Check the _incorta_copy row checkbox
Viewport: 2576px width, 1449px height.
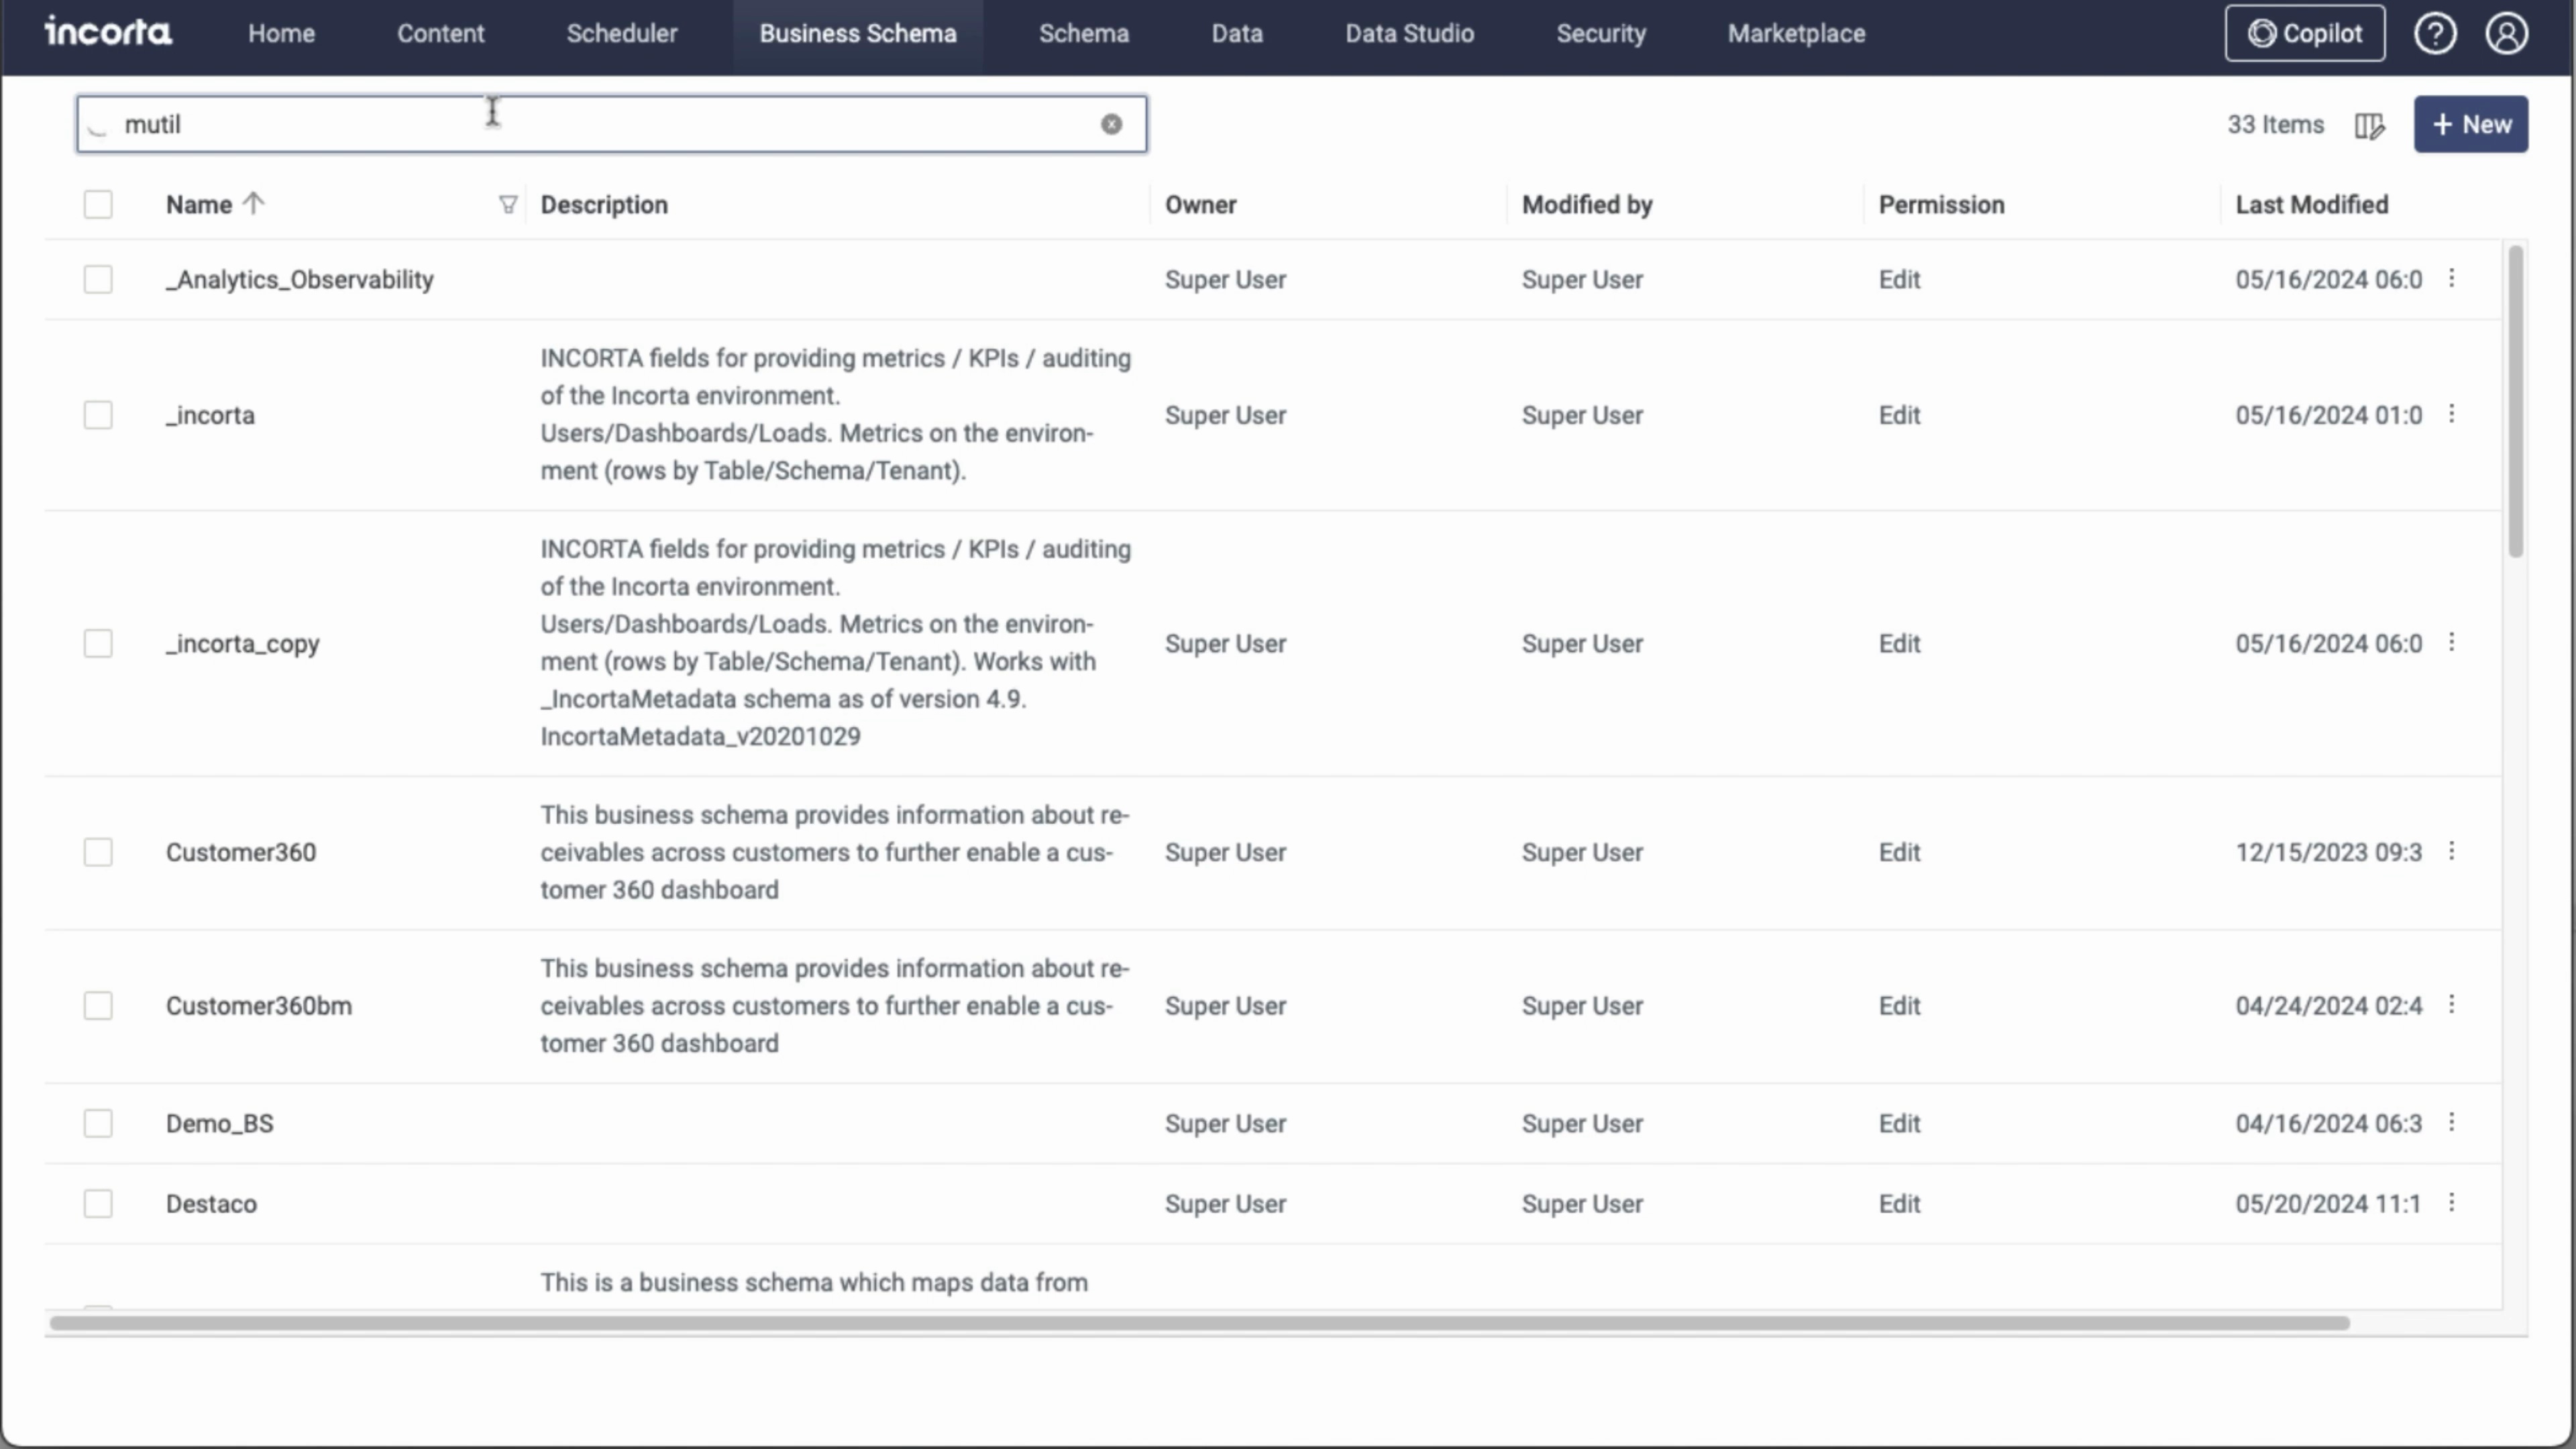click(98, 643)
